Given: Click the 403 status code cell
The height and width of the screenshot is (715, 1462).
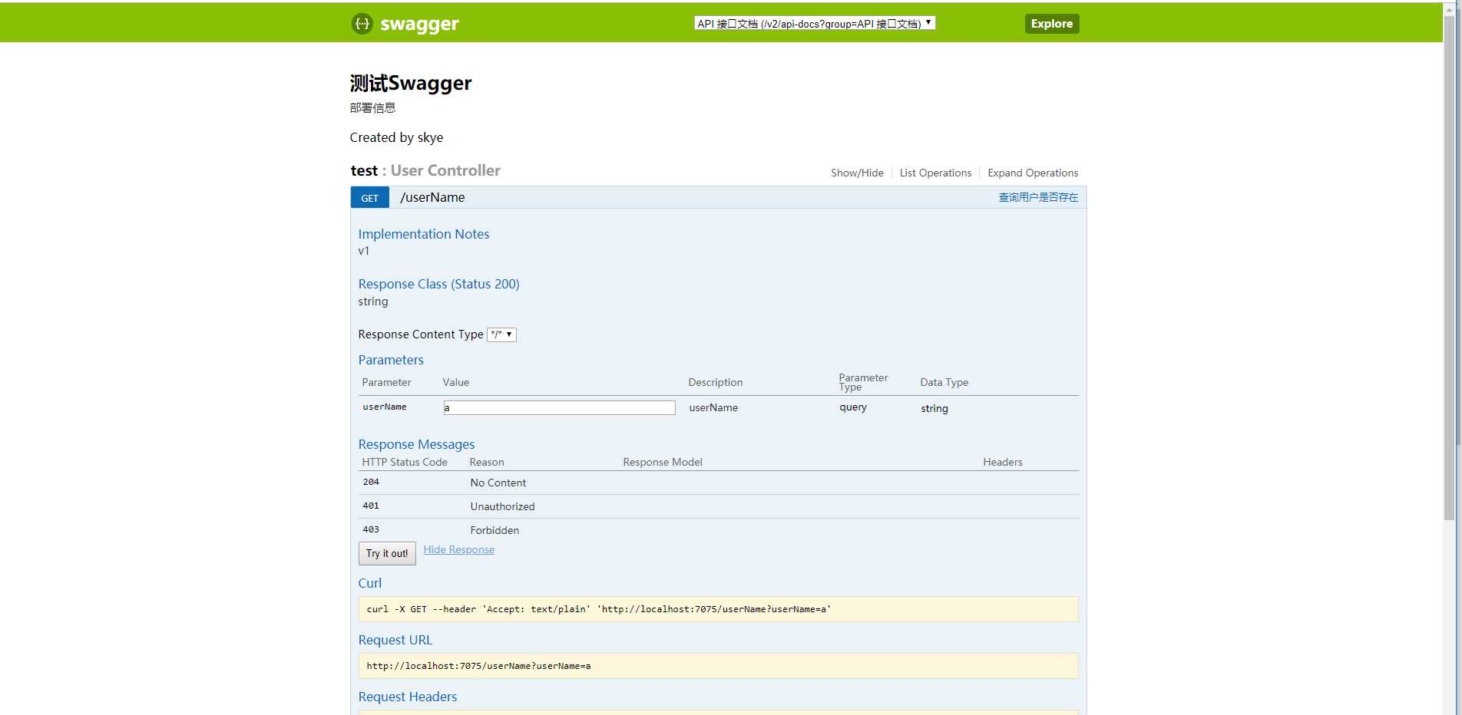Looking at the screenshot, I should click(371, 529).
